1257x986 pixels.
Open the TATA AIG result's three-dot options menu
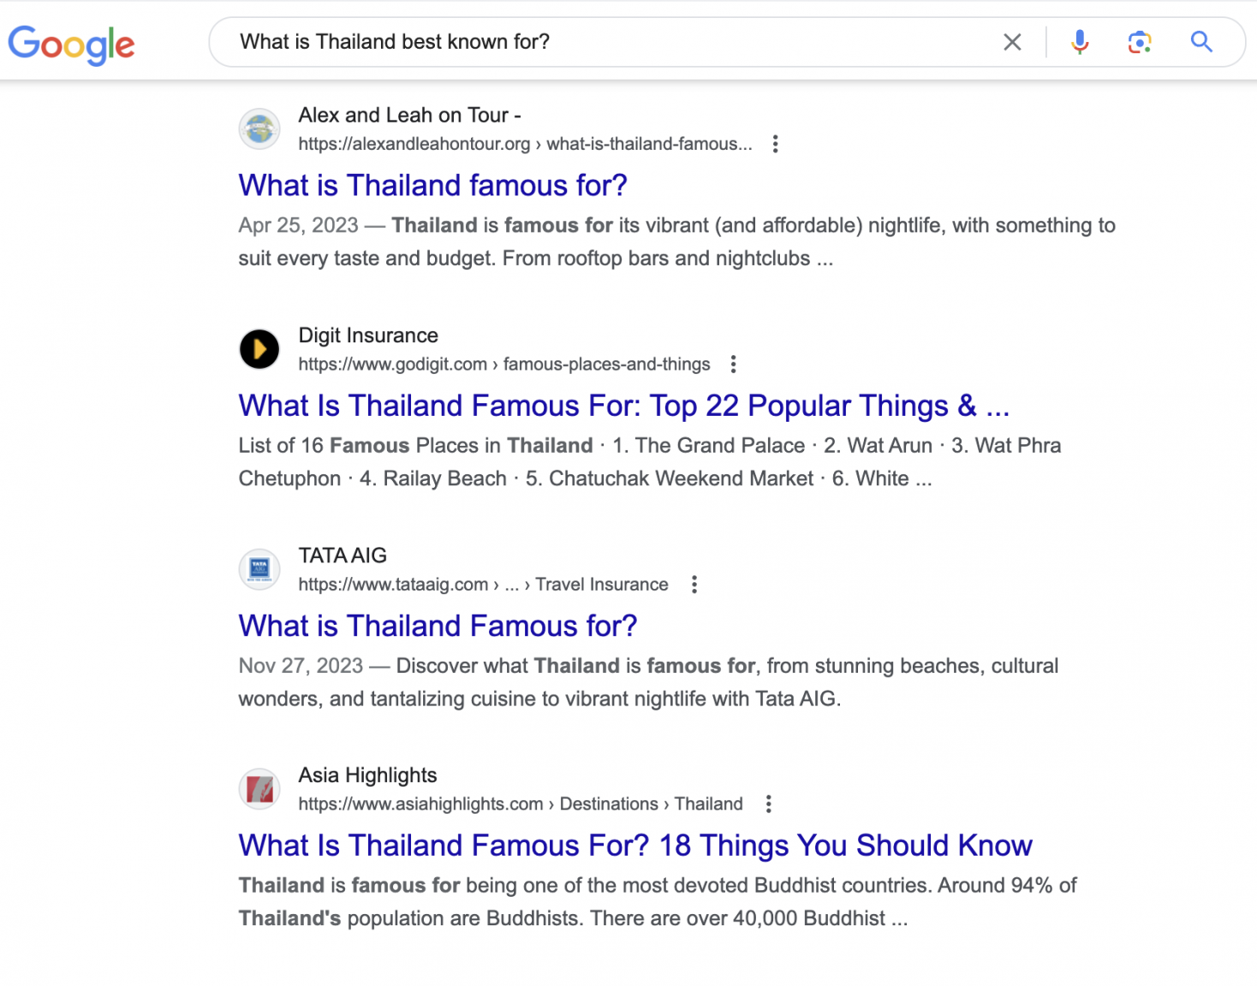694,584
